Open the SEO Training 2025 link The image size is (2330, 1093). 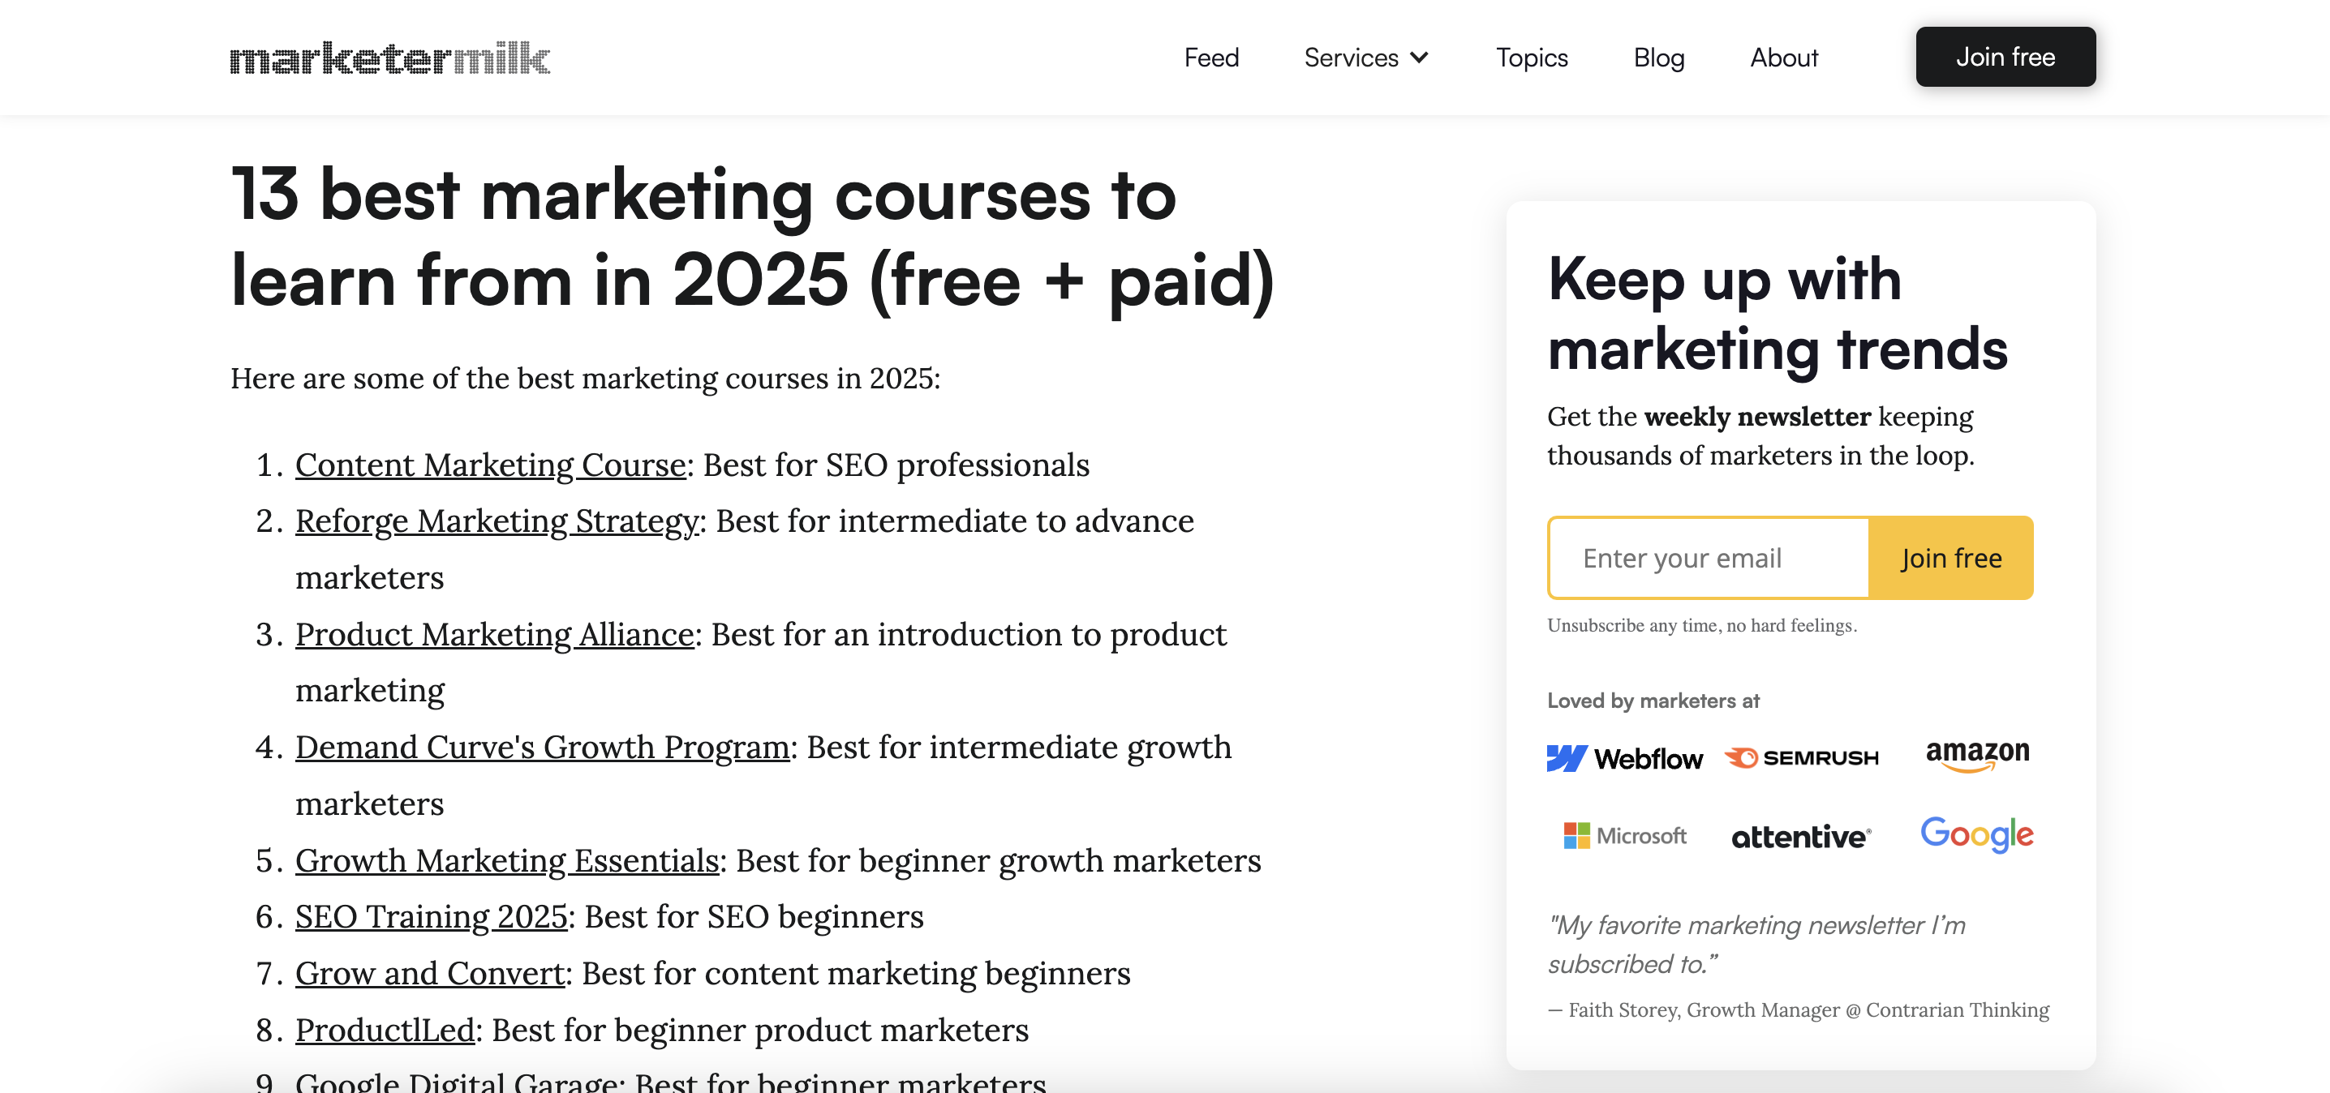pos(432,915)
